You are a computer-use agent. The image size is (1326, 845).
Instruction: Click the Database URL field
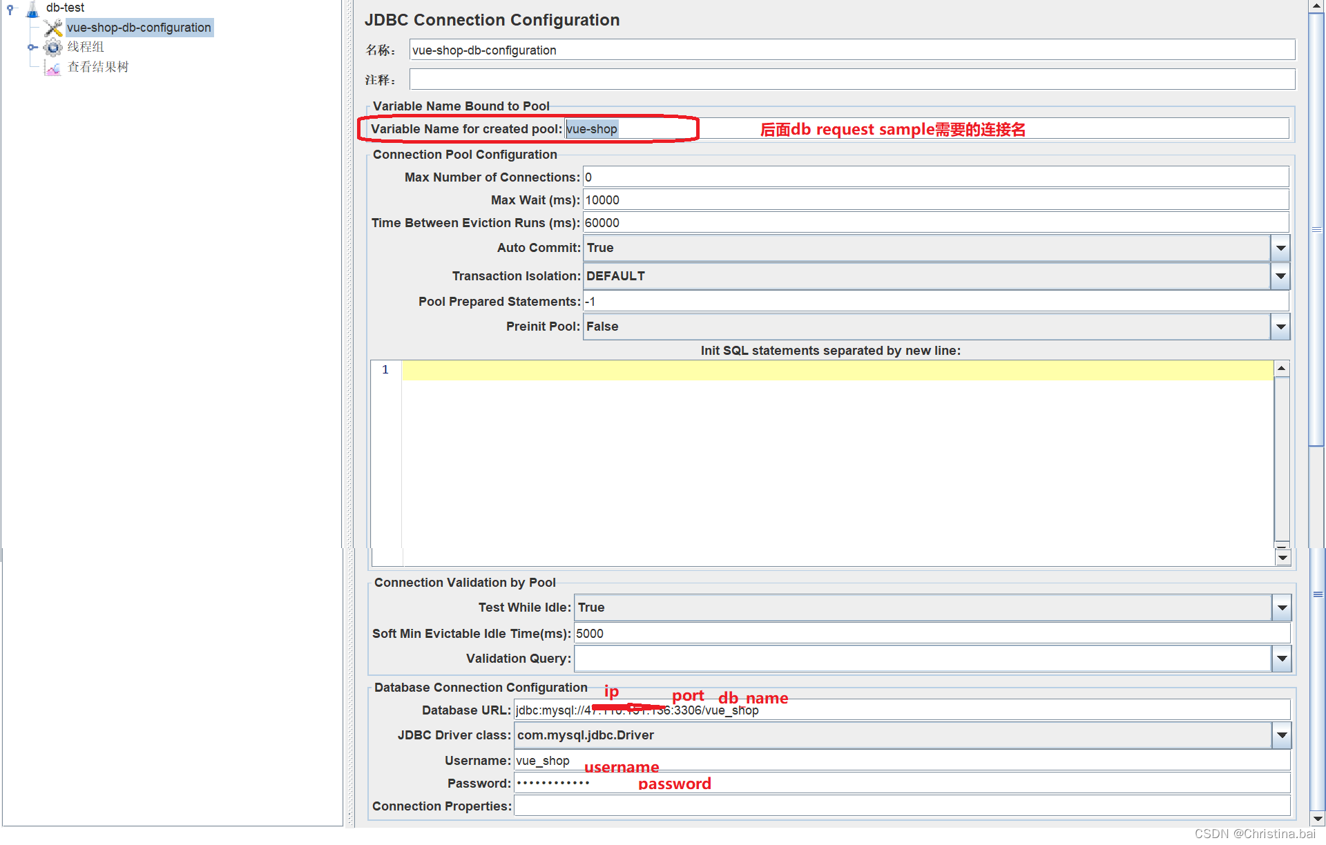pos(967,710)
